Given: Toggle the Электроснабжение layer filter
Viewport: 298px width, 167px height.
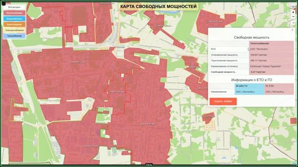Looking at the screenshot, I should (x=14, y=30).
